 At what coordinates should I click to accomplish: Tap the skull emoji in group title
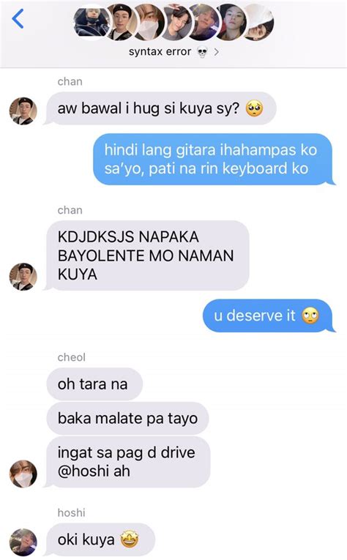[x=202, y=53]
